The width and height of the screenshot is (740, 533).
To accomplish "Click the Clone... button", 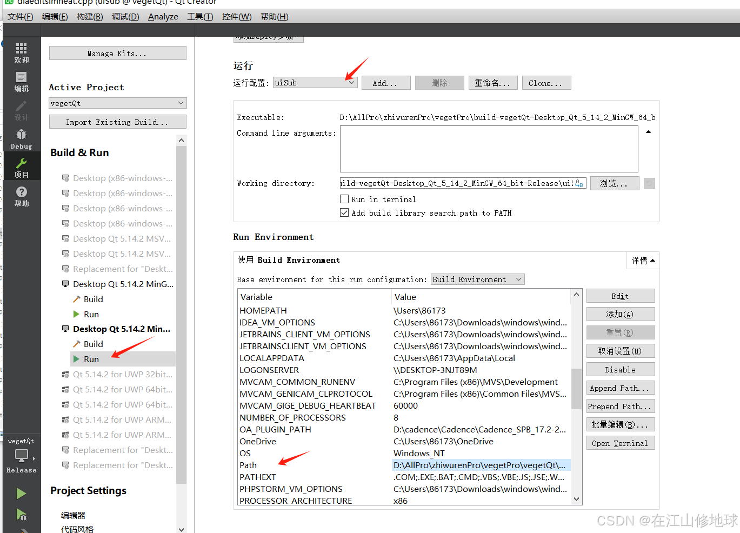I will pyautogui.click(x=546, y=83).
